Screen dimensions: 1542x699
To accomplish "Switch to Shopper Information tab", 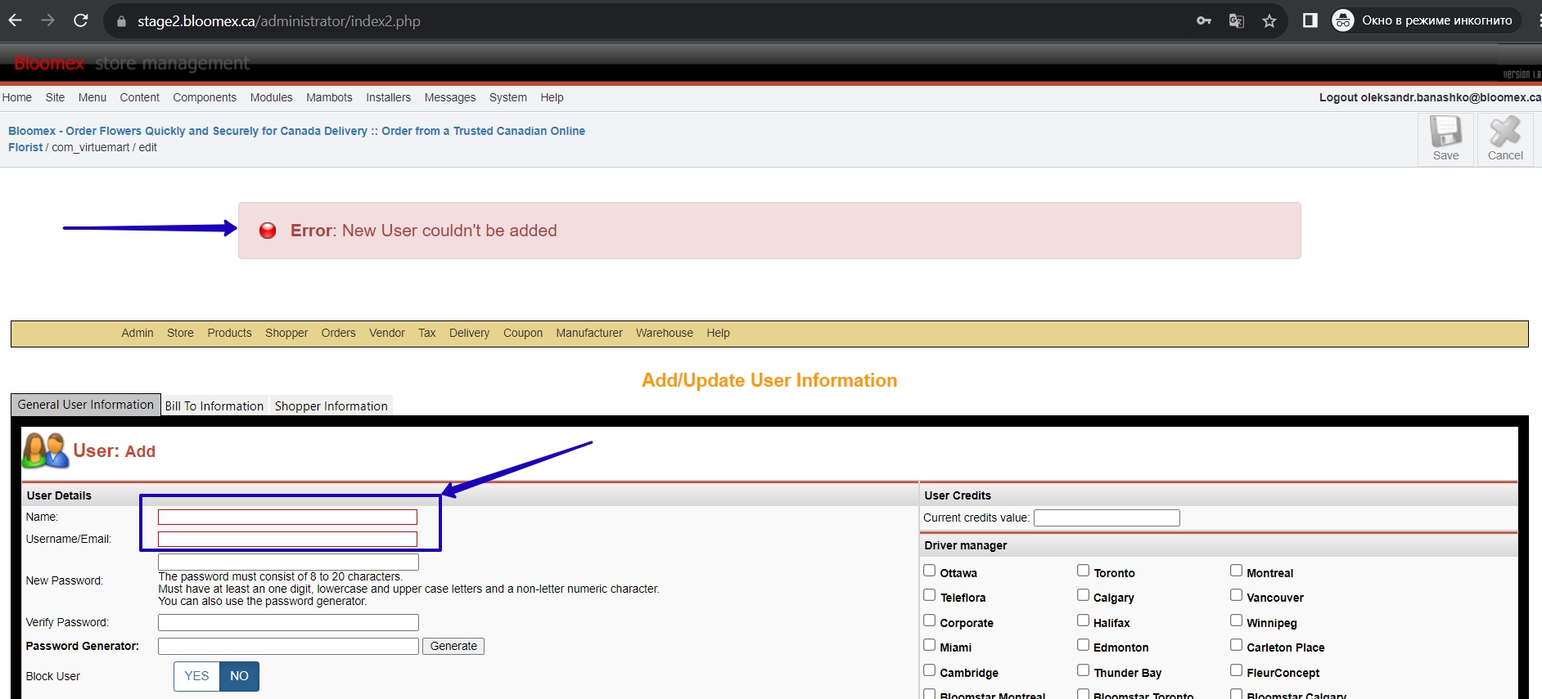I will [331, 406].
